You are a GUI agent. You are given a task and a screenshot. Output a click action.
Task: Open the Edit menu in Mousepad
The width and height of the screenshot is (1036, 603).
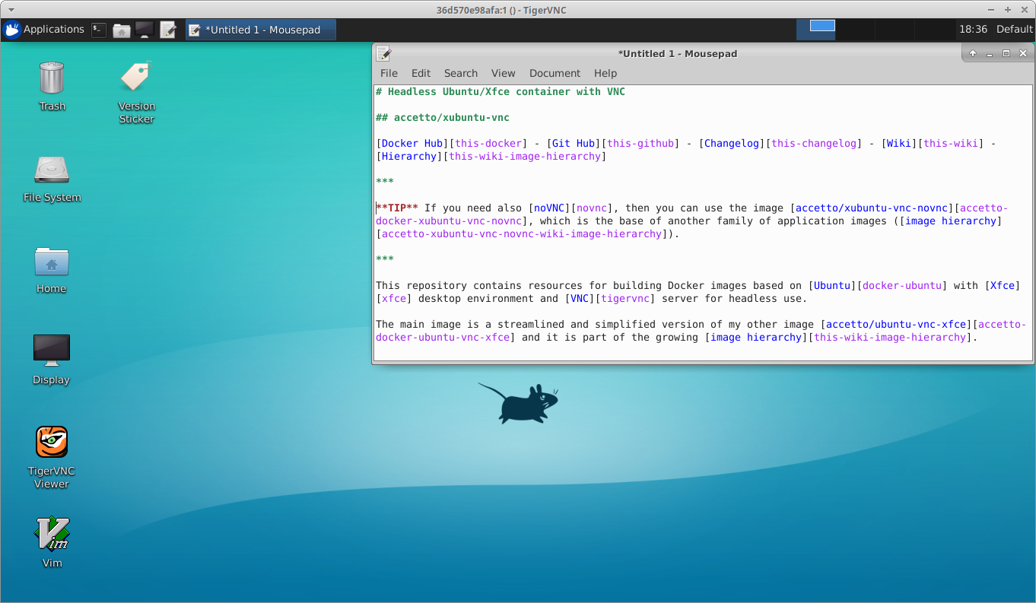pyautogui.click(x=421, y=73)
